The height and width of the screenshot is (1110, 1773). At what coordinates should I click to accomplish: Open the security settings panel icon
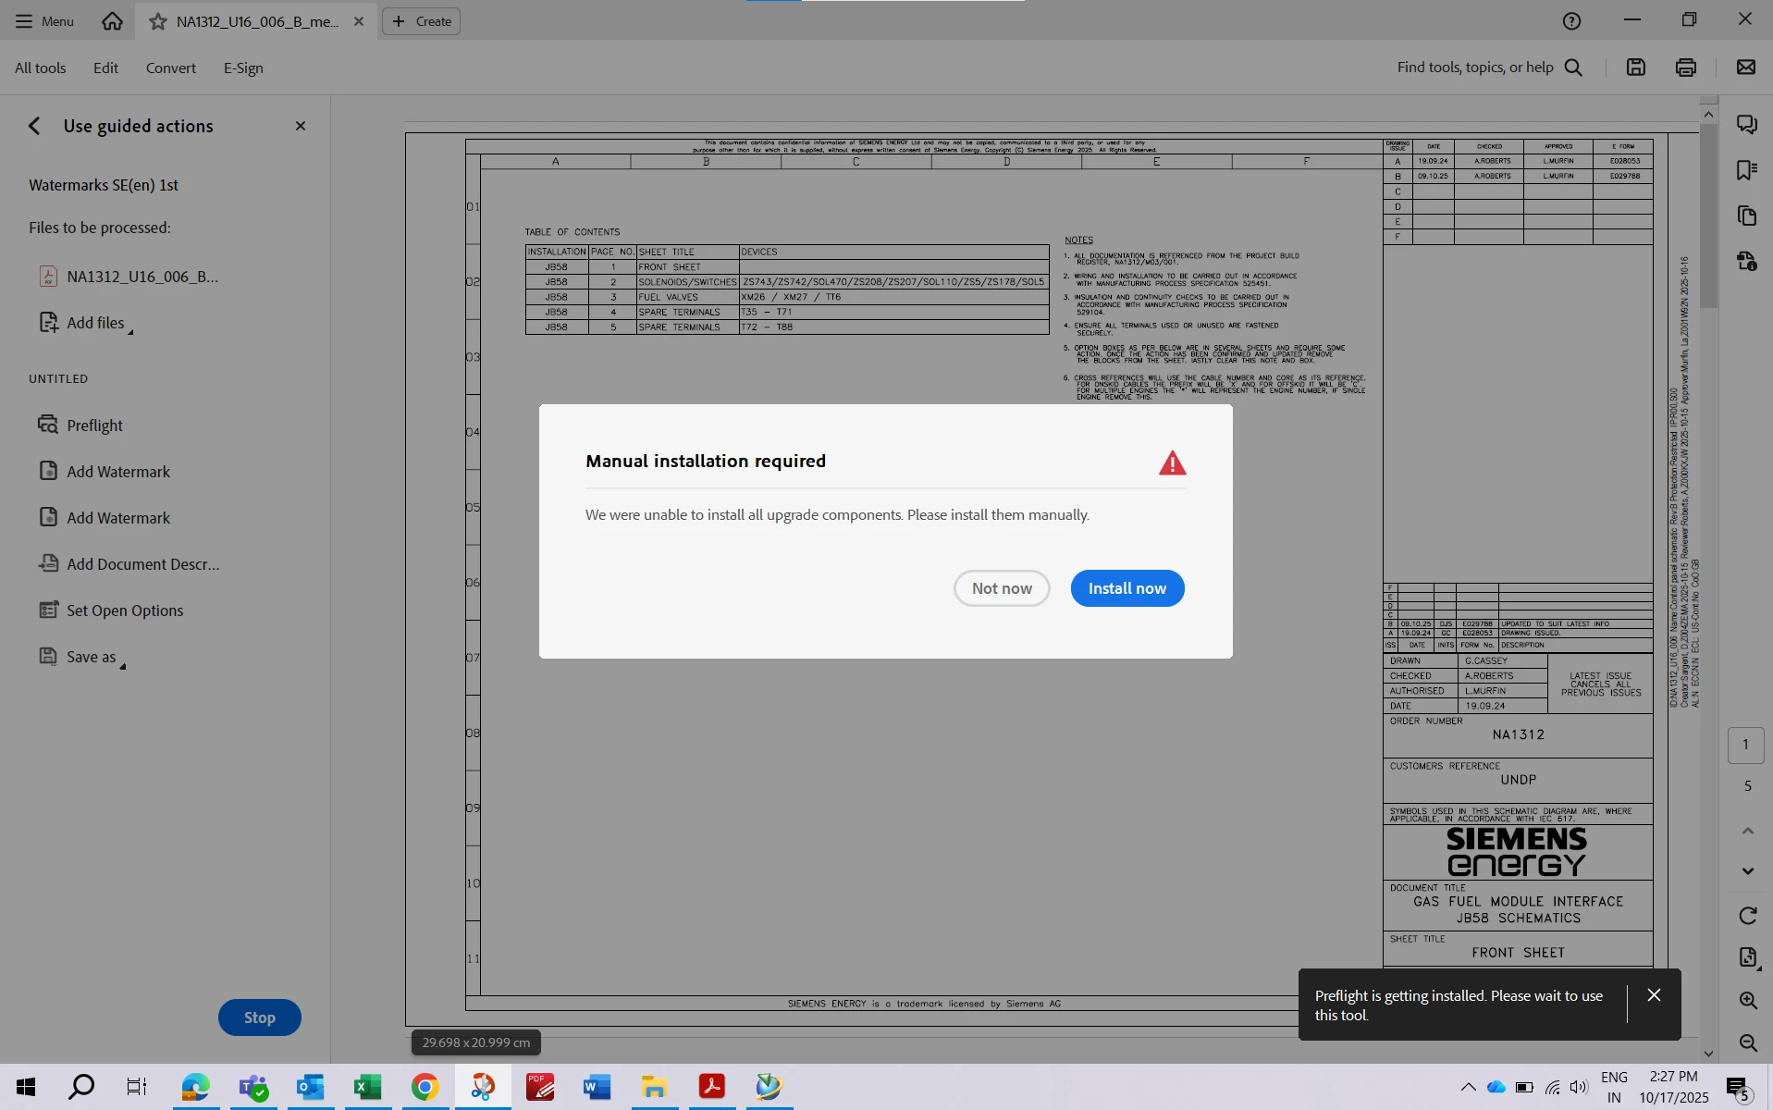1746,261
